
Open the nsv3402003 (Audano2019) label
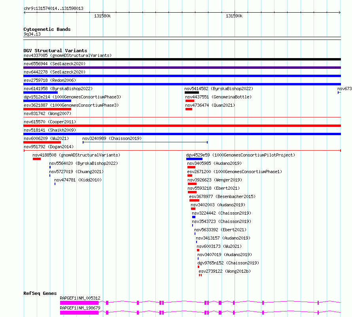[x=218, y=205]
